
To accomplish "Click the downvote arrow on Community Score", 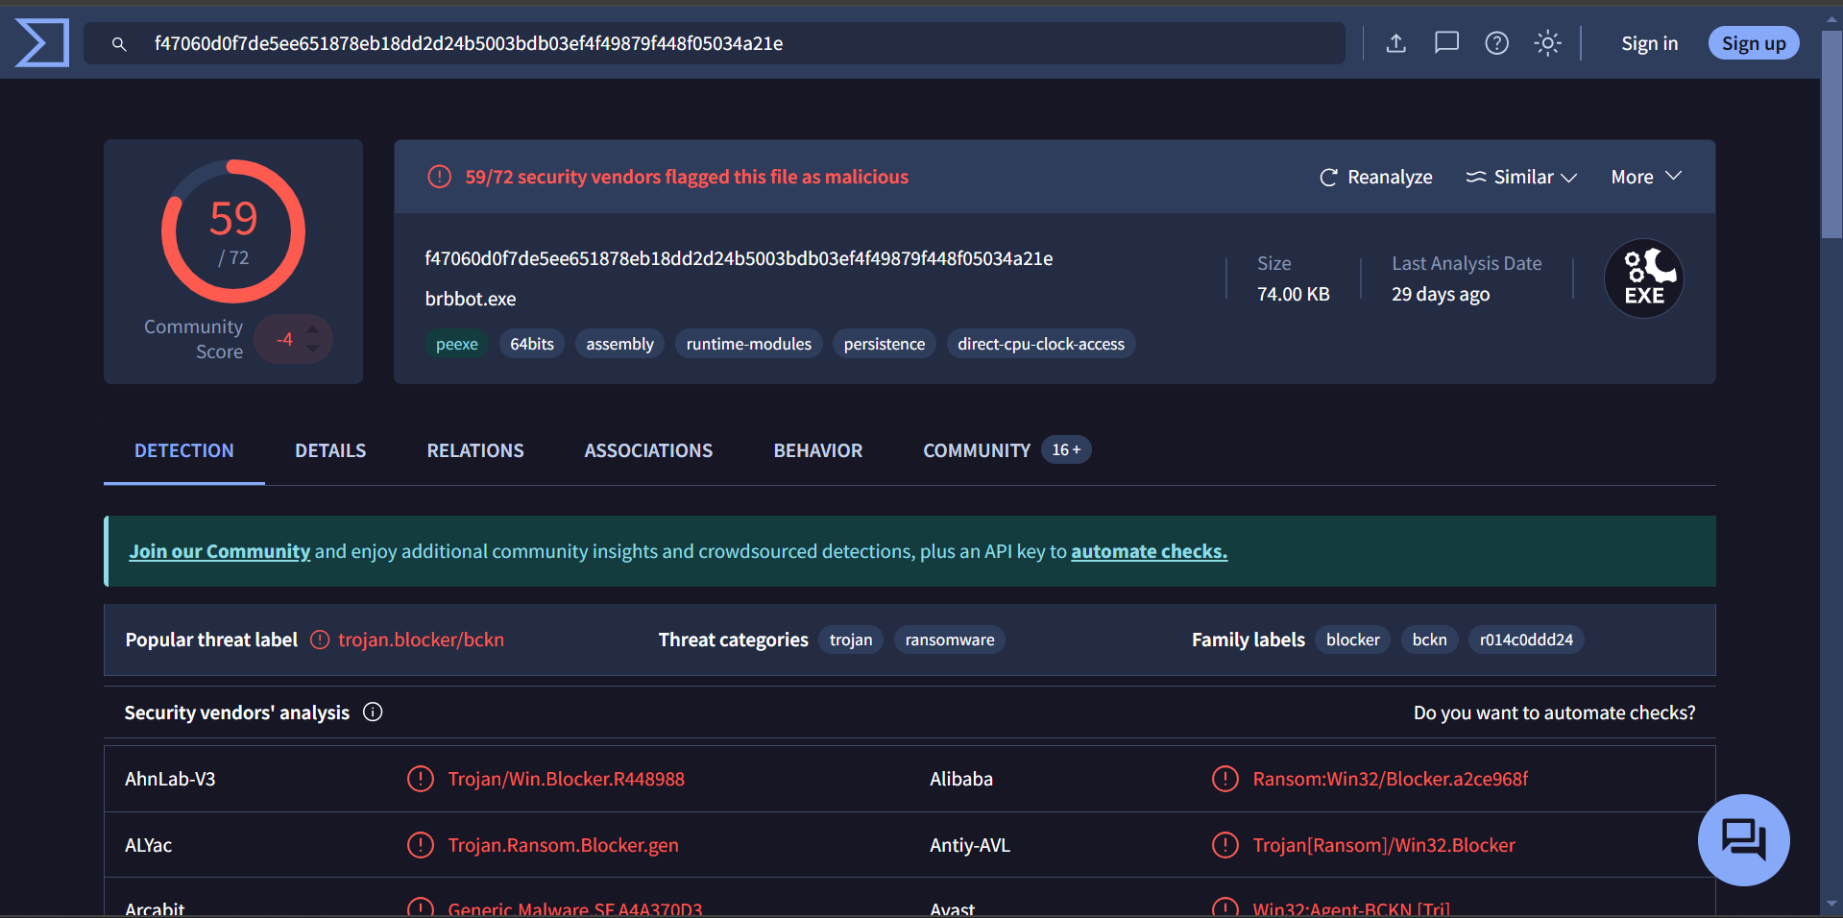I will [313, 350].
